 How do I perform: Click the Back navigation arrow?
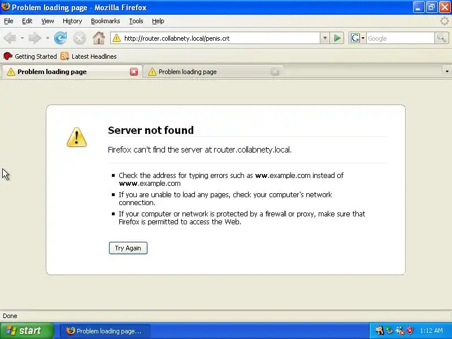pyautogui.click(x=10, y=38)
